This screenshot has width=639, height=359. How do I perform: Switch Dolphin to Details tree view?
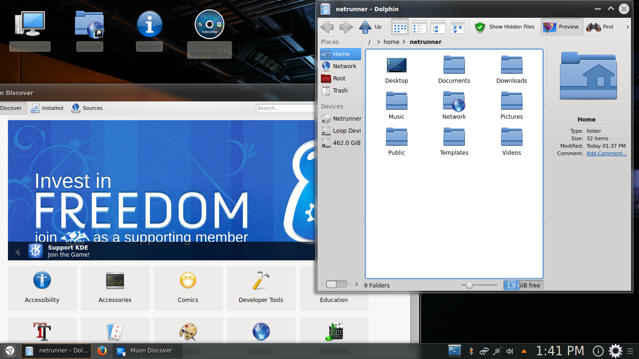[x=438, y=27]
